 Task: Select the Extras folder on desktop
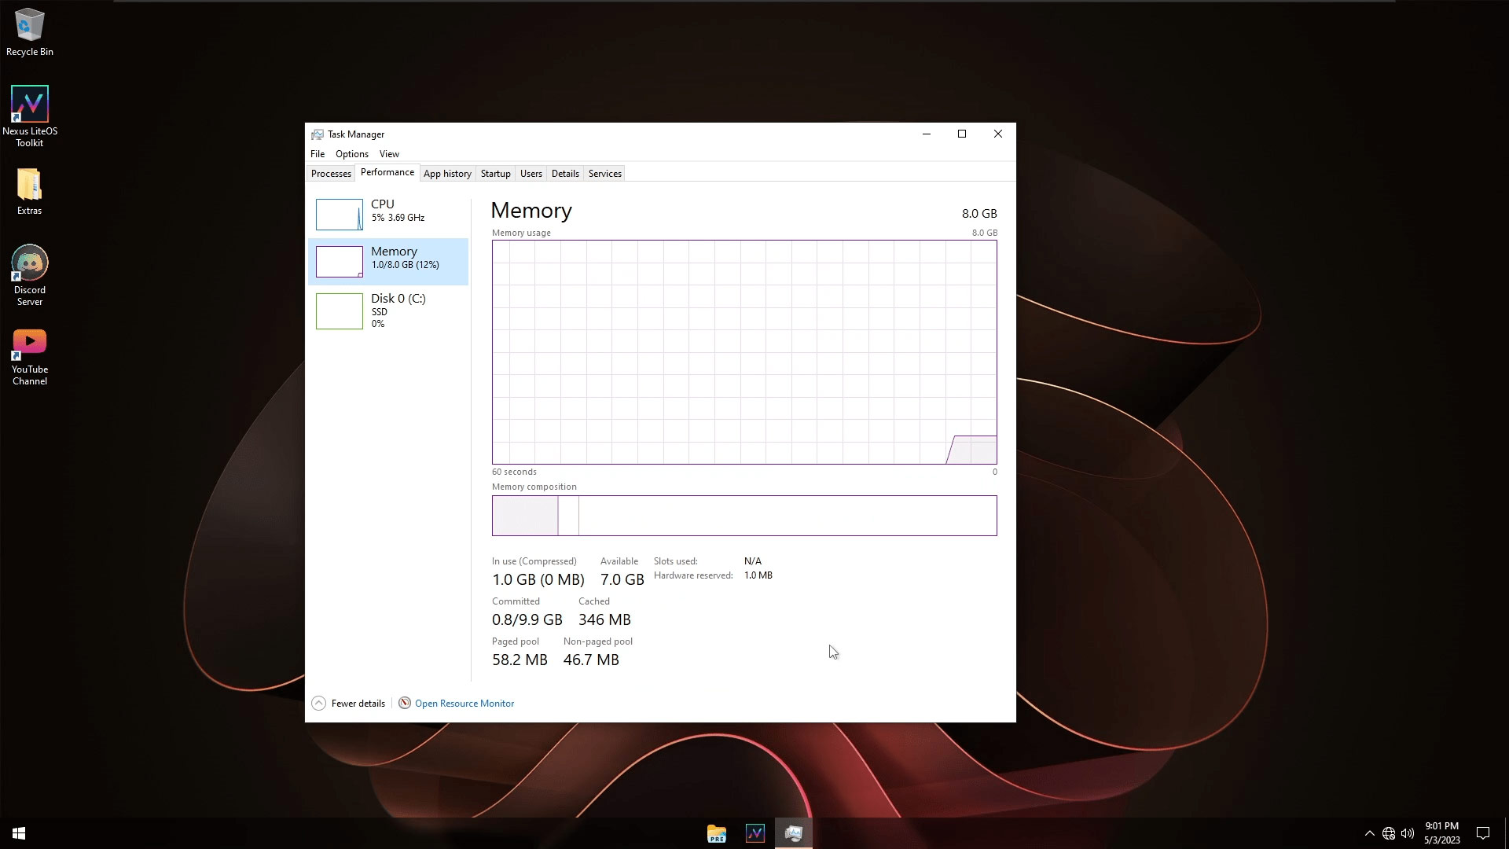(x=29, y=191)
